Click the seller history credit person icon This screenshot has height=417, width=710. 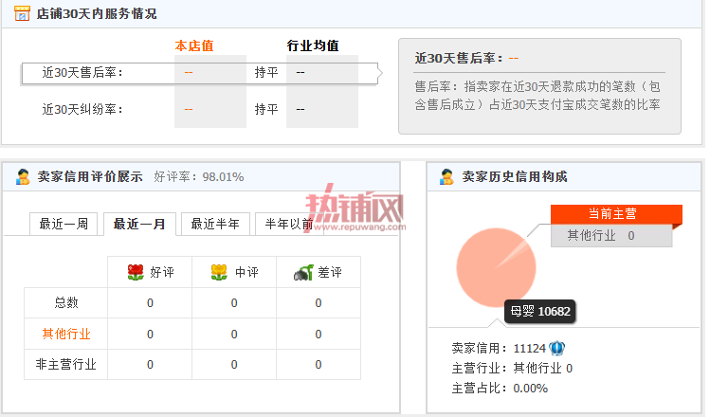pos(446,176)
